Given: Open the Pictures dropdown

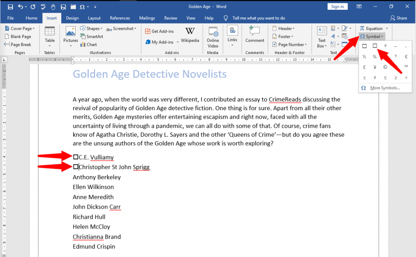Looking at the screenshot, I should pyautogui.click(x=71, y=37).
